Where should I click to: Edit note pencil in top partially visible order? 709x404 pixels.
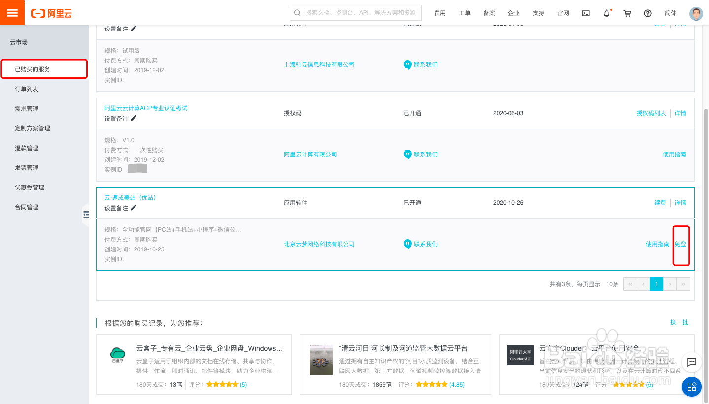click(134, 29)
